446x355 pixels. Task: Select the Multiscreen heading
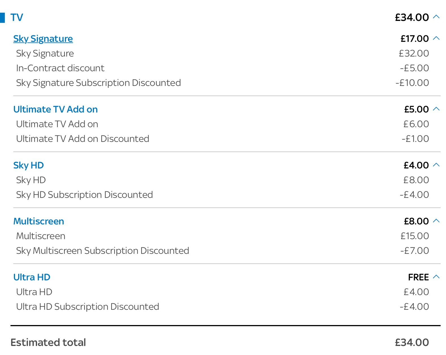(x=39, y=221)
